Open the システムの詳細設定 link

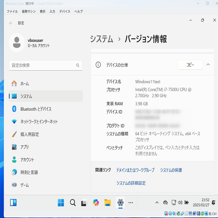pyautogui.click(x=131, y=183)
